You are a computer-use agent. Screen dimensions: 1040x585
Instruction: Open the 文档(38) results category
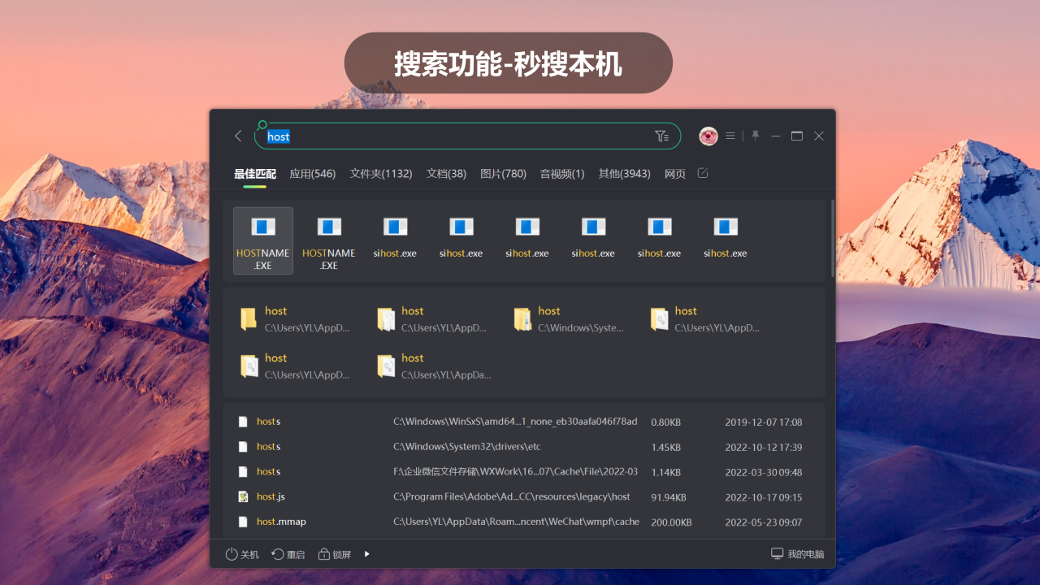pos(445,173)
